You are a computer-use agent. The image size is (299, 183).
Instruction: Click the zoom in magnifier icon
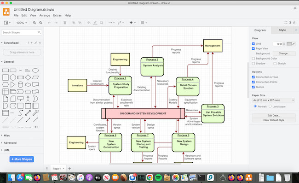point(34,23)
